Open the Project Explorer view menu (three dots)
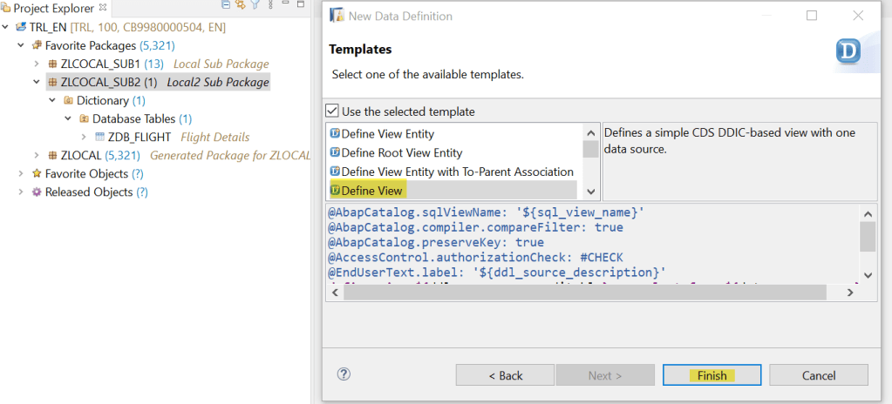Screen dimensions: 892x404 (x=269, y=5)
